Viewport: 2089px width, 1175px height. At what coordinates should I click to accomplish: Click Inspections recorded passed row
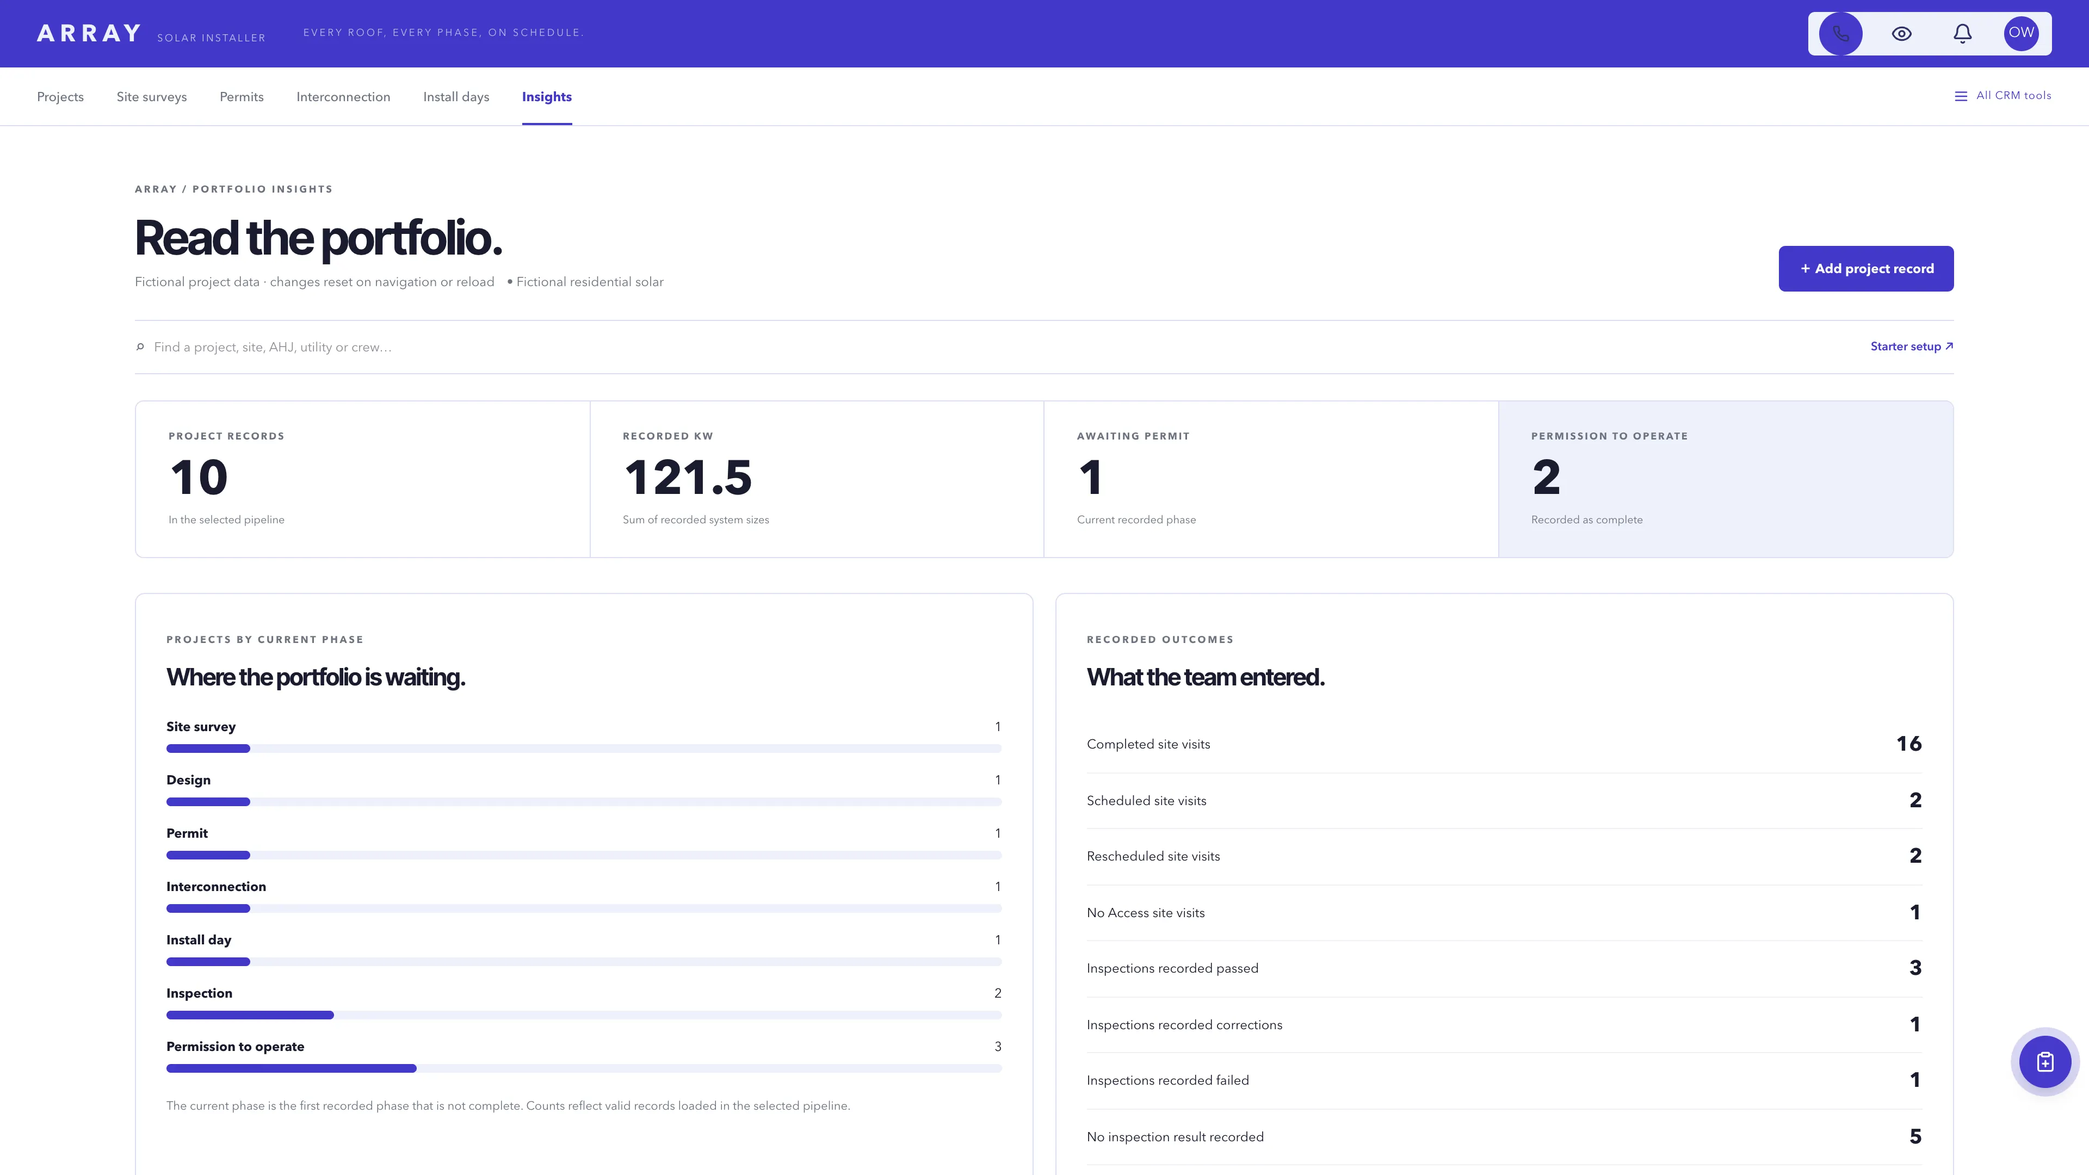tap(1504, 968)
